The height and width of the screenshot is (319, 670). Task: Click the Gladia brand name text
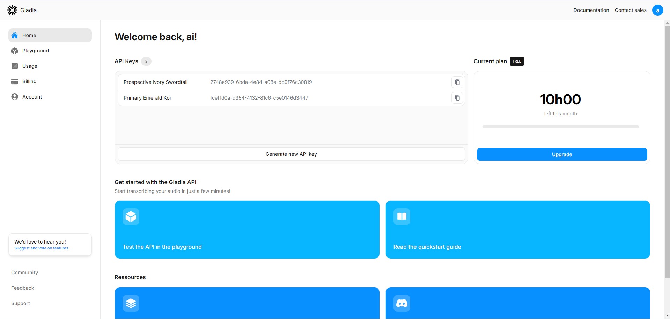(x=28, y=10)
